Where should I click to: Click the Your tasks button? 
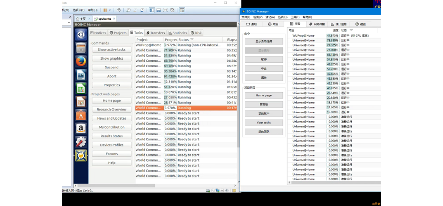pyautogui.click(x=264, y=123)
